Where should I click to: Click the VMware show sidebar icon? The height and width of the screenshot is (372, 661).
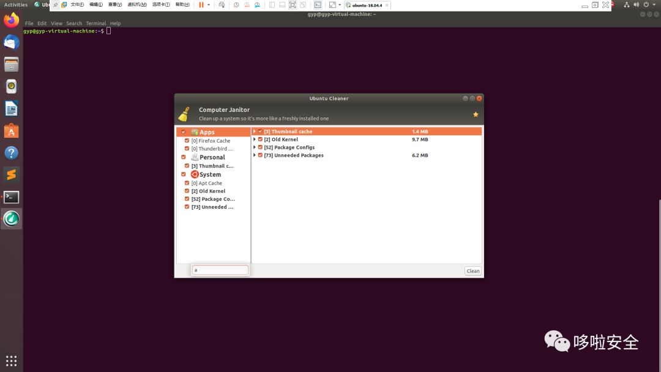click(x=272, y=5)
